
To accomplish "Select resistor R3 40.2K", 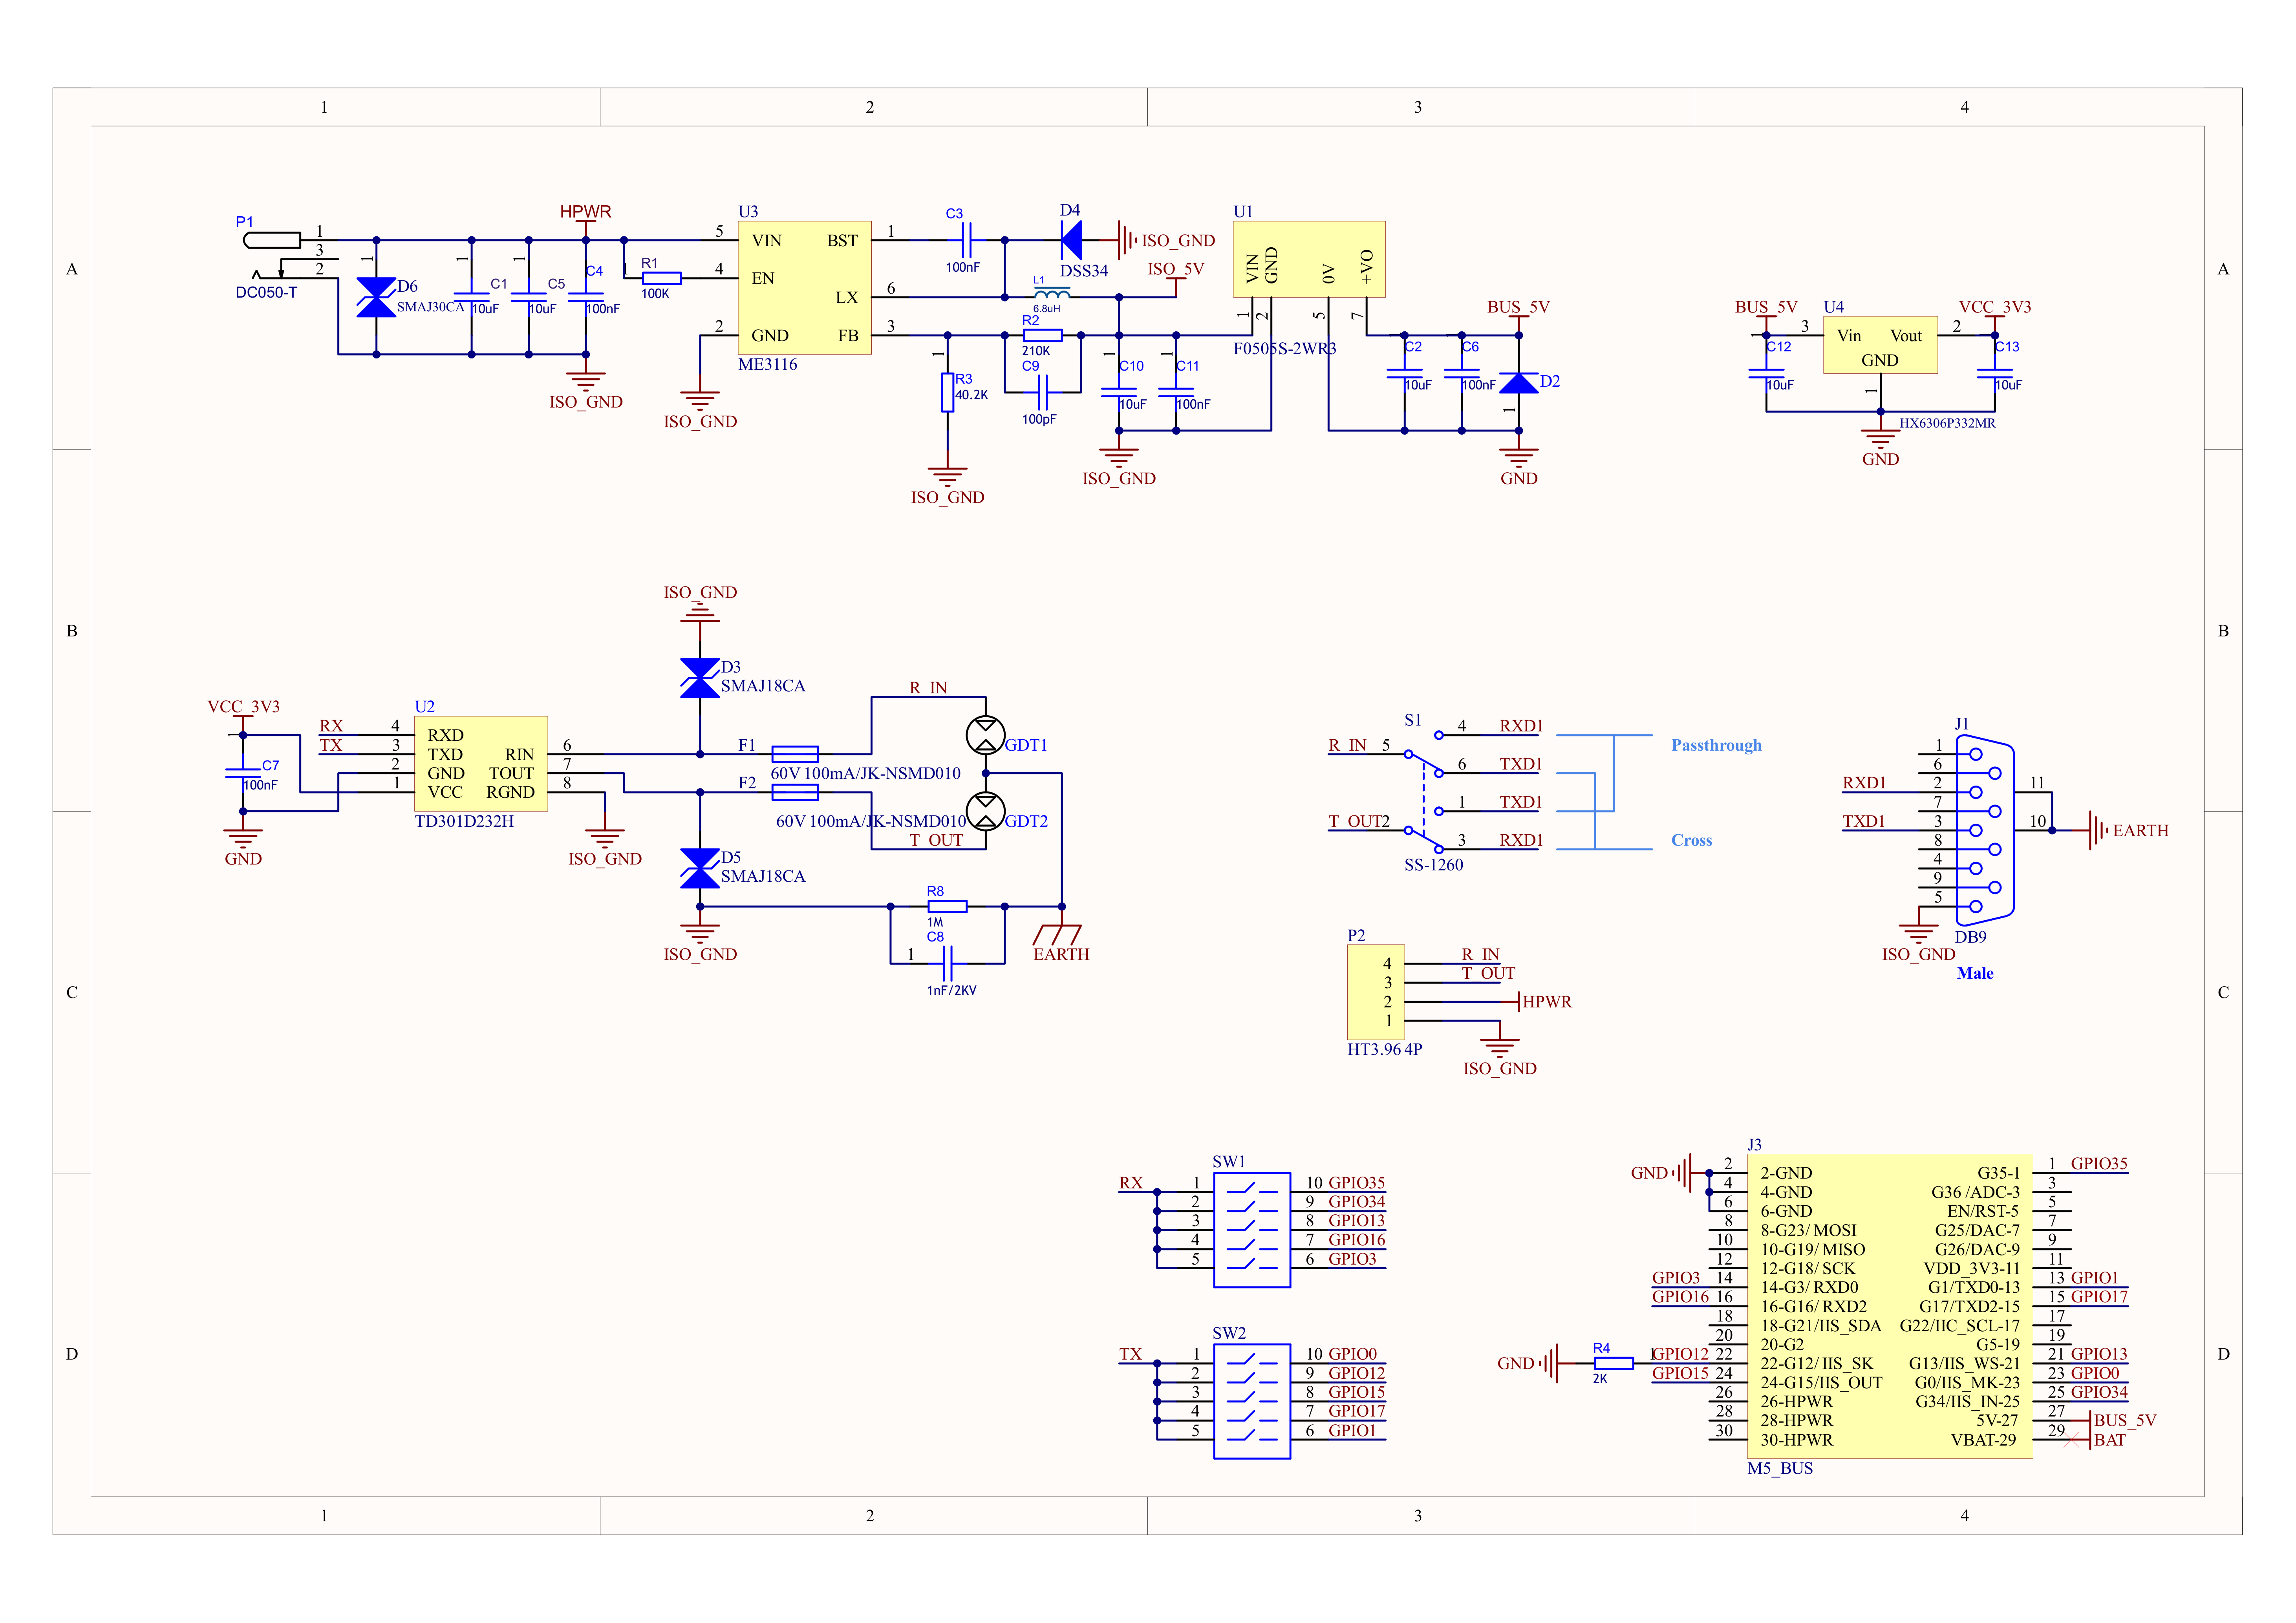I will 947,392.
